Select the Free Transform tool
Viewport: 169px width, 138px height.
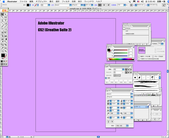click(5, 32)
